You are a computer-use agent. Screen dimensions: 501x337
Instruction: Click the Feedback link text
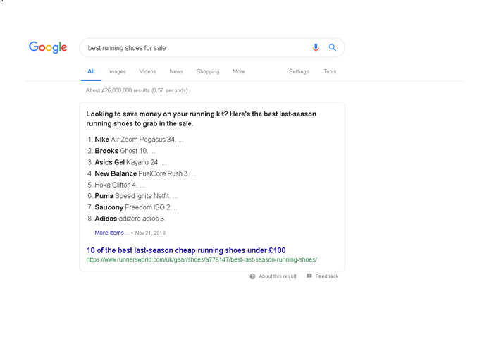(x=327, y=276)
